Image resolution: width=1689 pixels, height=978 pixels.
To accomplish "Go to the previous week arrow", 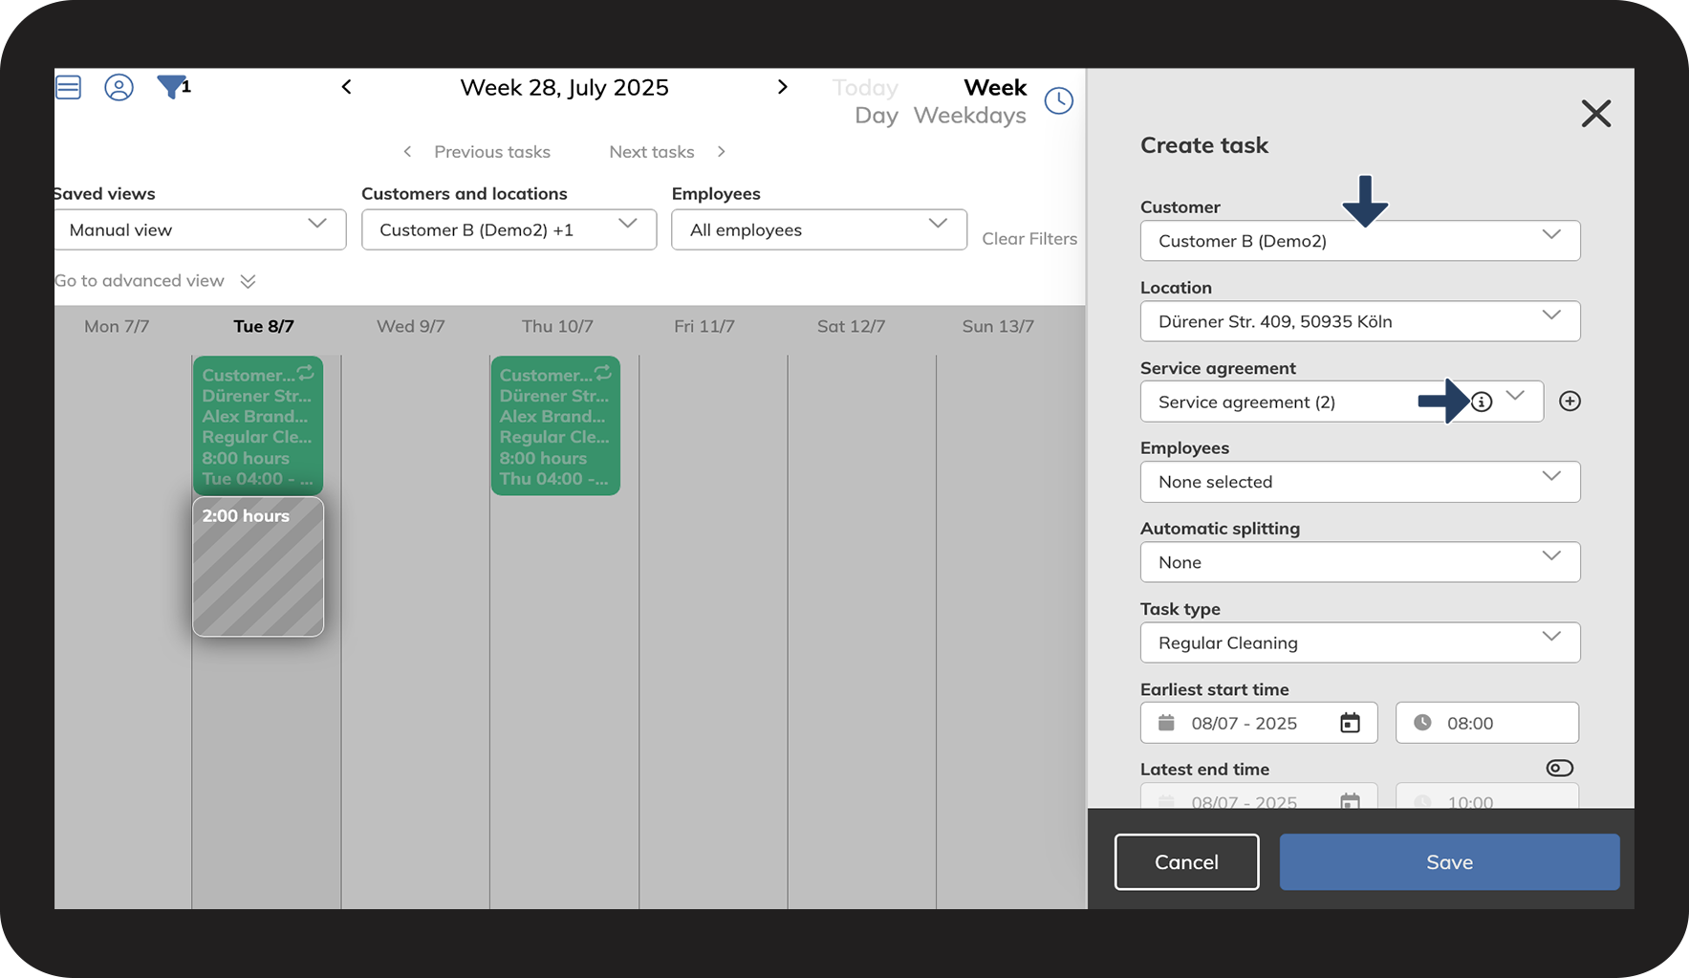I will [x=347, y=87].
